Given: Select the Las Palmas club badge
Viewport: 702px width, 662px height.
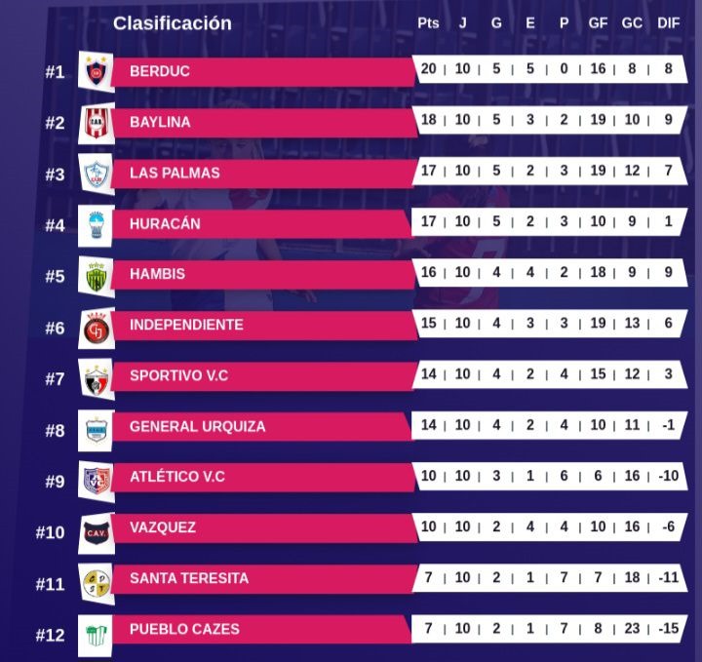Looking at the screenshot, I should 96,173.
